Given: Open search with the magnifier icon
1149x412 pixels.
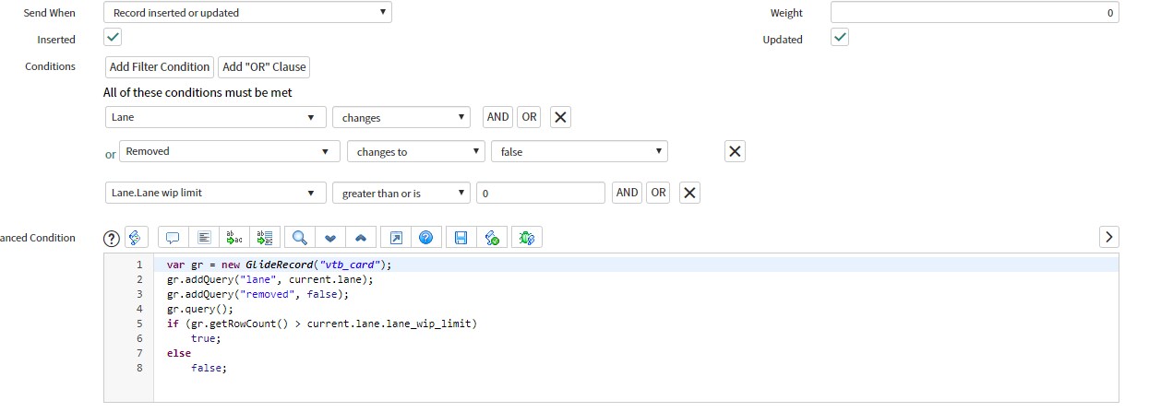Looking at the screenshot, I should point(299,238).
